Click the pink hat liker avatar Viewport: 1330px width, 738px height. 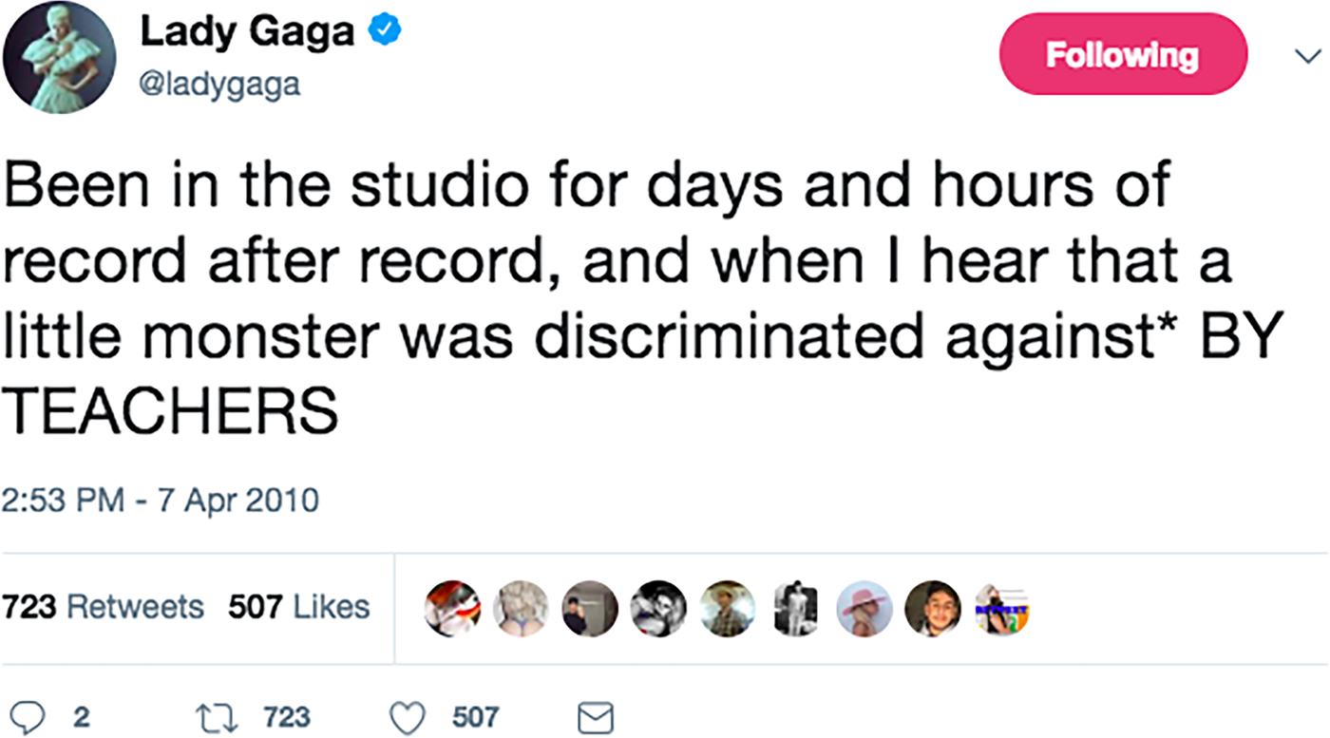click(x=864, y=608)
